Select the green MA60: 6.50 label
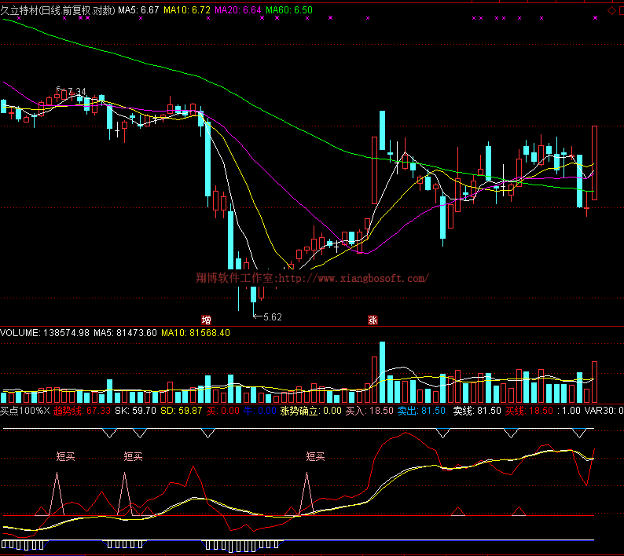 [289, 10]
